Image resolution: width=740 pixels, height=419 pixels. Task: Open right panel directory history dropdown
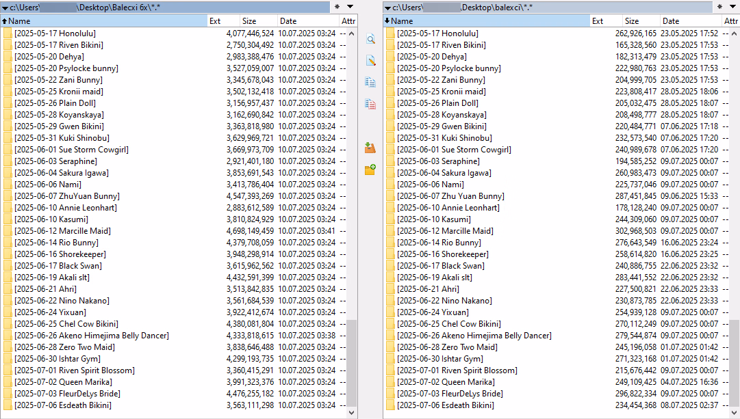pyautogui.click(x=733, y=7)
